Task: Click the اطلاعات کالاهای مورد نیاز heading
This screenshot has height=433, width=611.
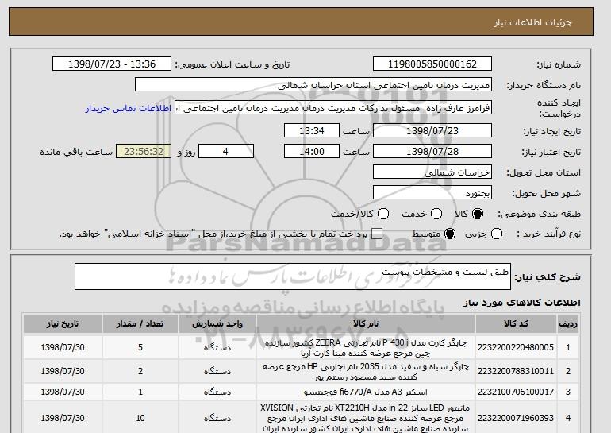Action: pos(521,303)
